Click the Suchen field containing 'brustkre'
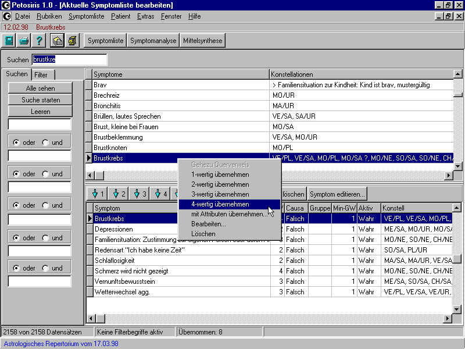Screen dimensions: 465x349 (69, 60)
